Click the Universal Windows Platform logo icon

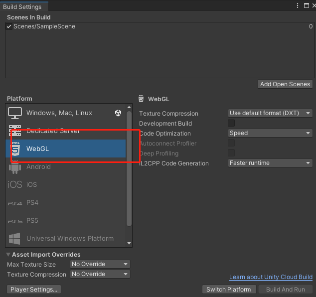(14, 239)
